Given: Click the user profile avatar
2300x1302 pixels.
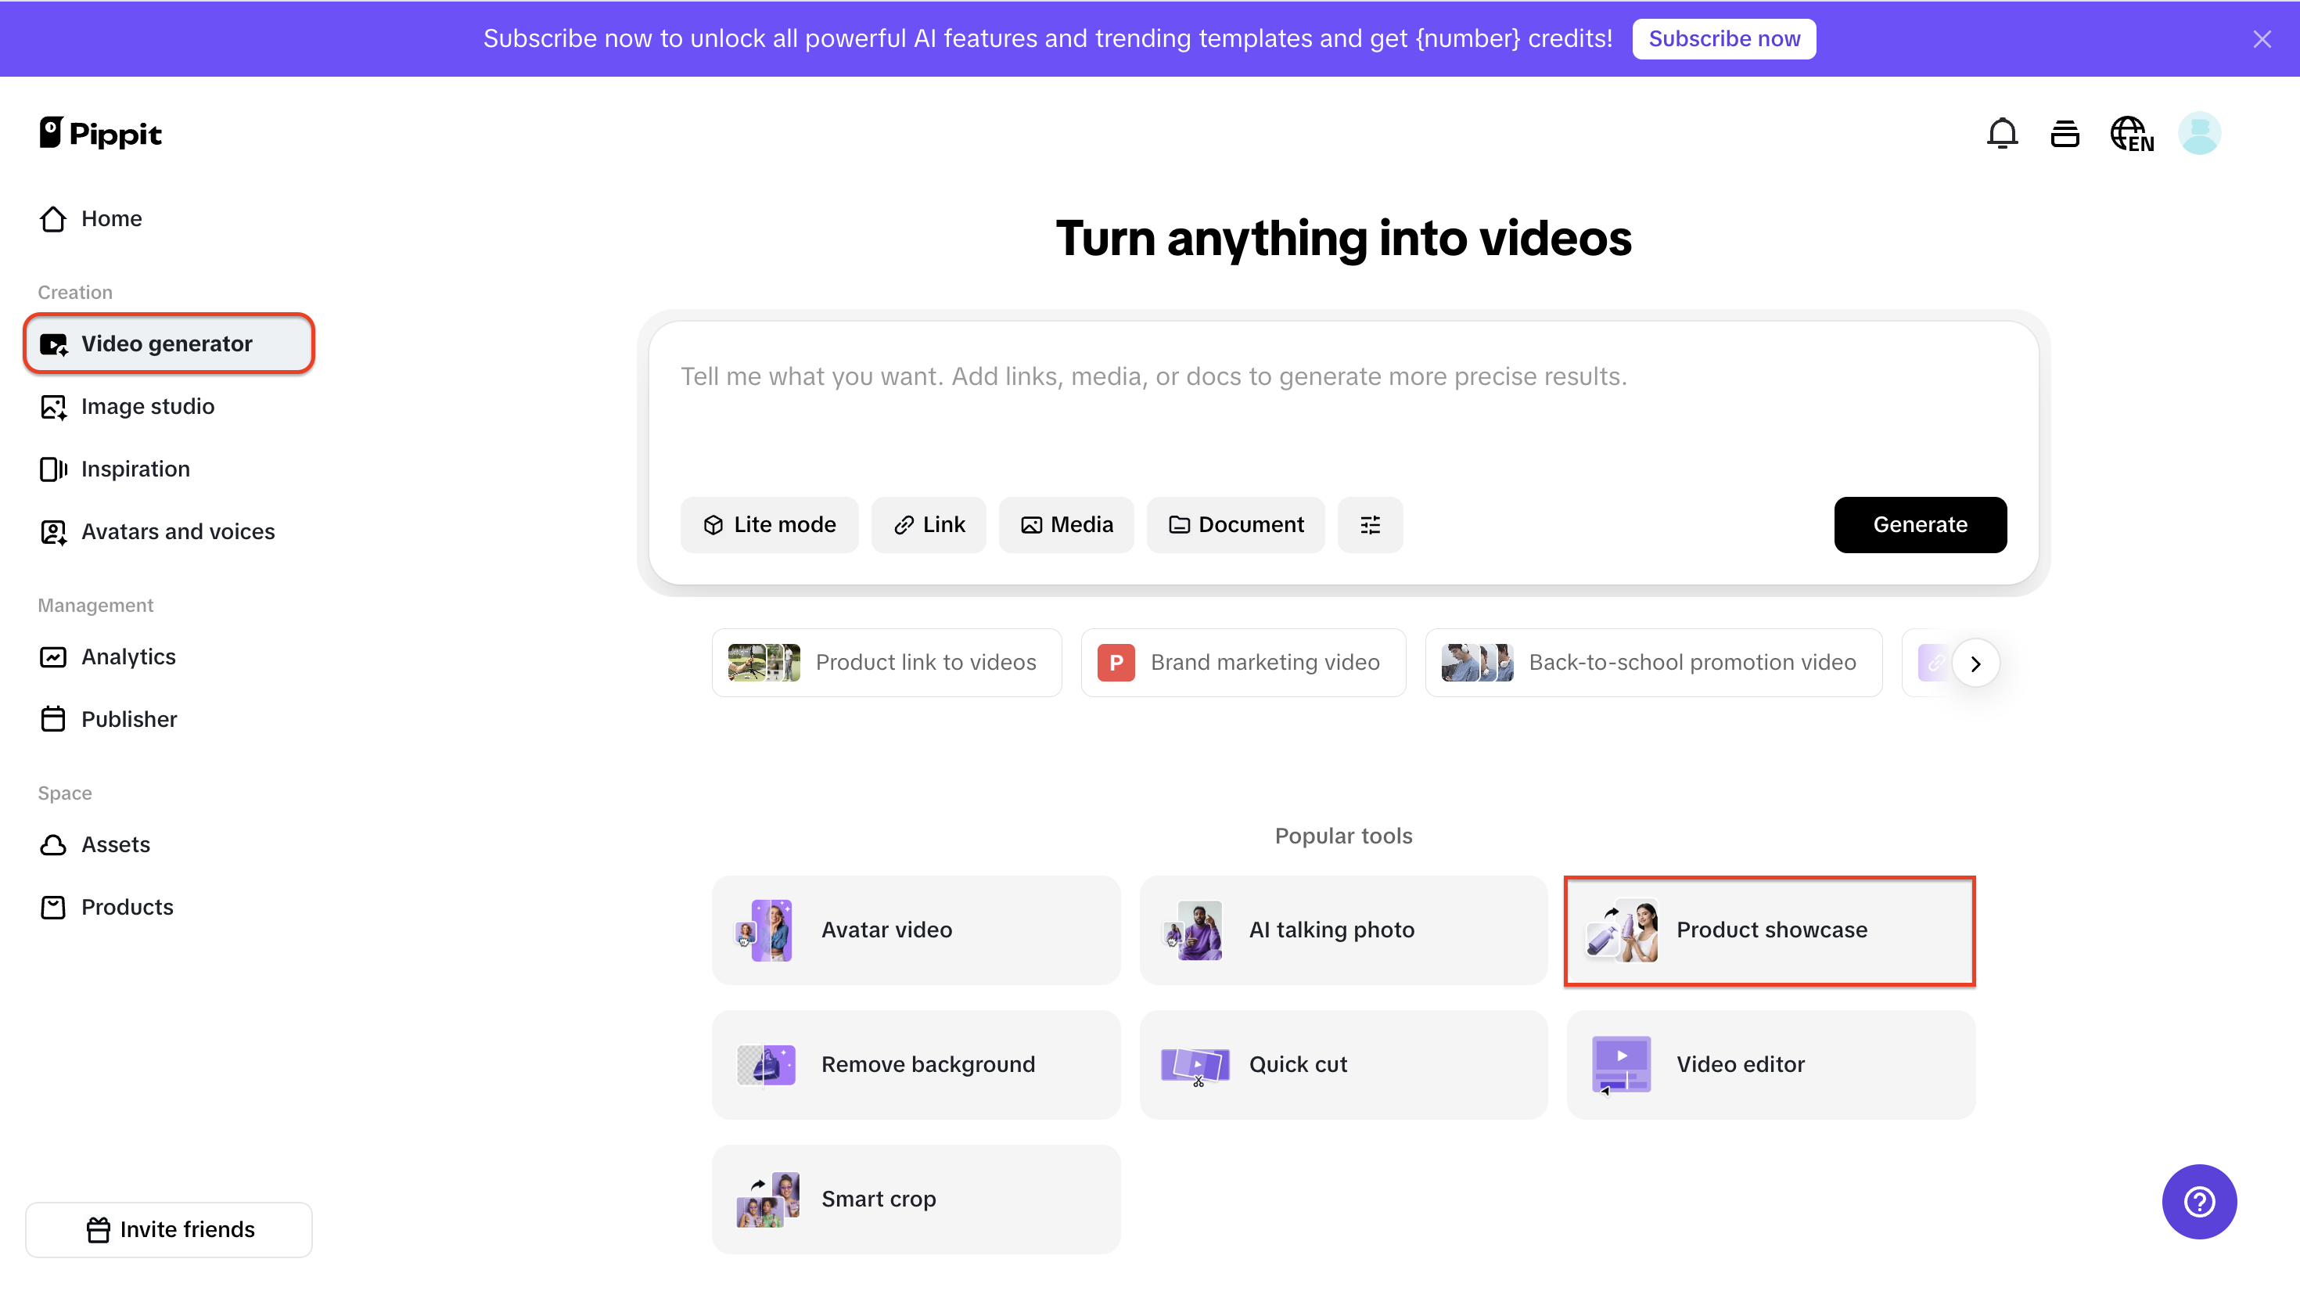Looking at the screenshot, I should click(x=2198, y=134).
